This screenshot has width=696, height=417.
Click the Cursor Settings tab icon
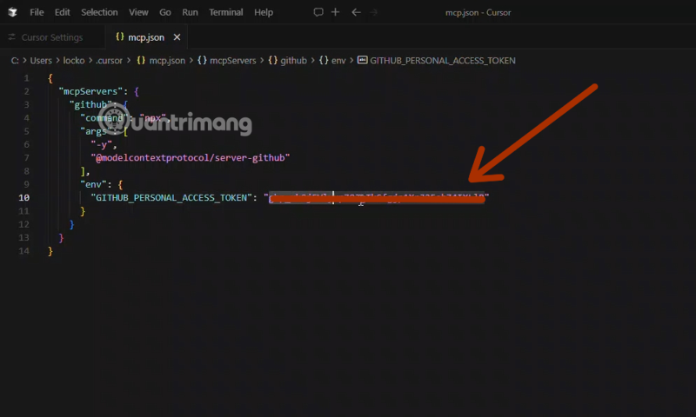pyautogui.click(x=12, y=37)
